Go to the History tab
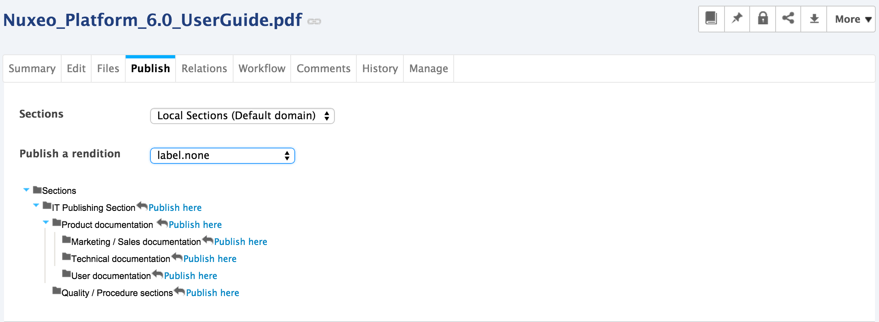The height and width of the screenshot is (322, 879). pyautogui.click(x=380, y=69)
